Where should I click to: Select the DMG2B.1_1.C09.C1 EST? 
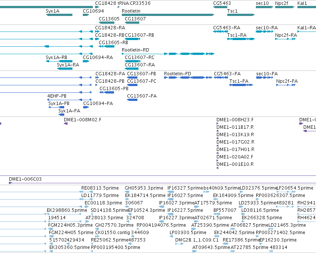(x=179, y=244)
